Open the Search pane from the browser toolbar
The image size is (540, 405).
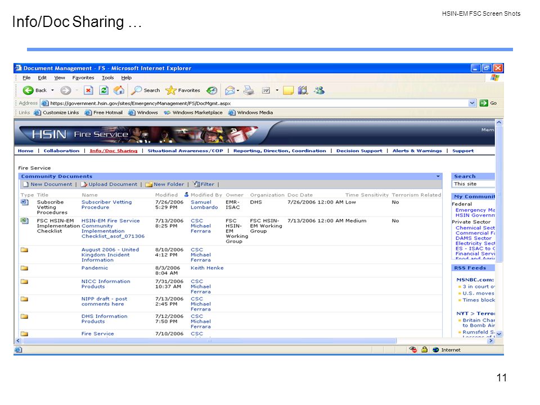(146, 90)
